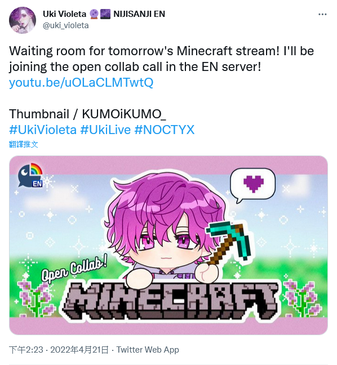The image size is (337, 365).
Task: Click the Uki Violeta display name
Action: (x=64, y=14)
